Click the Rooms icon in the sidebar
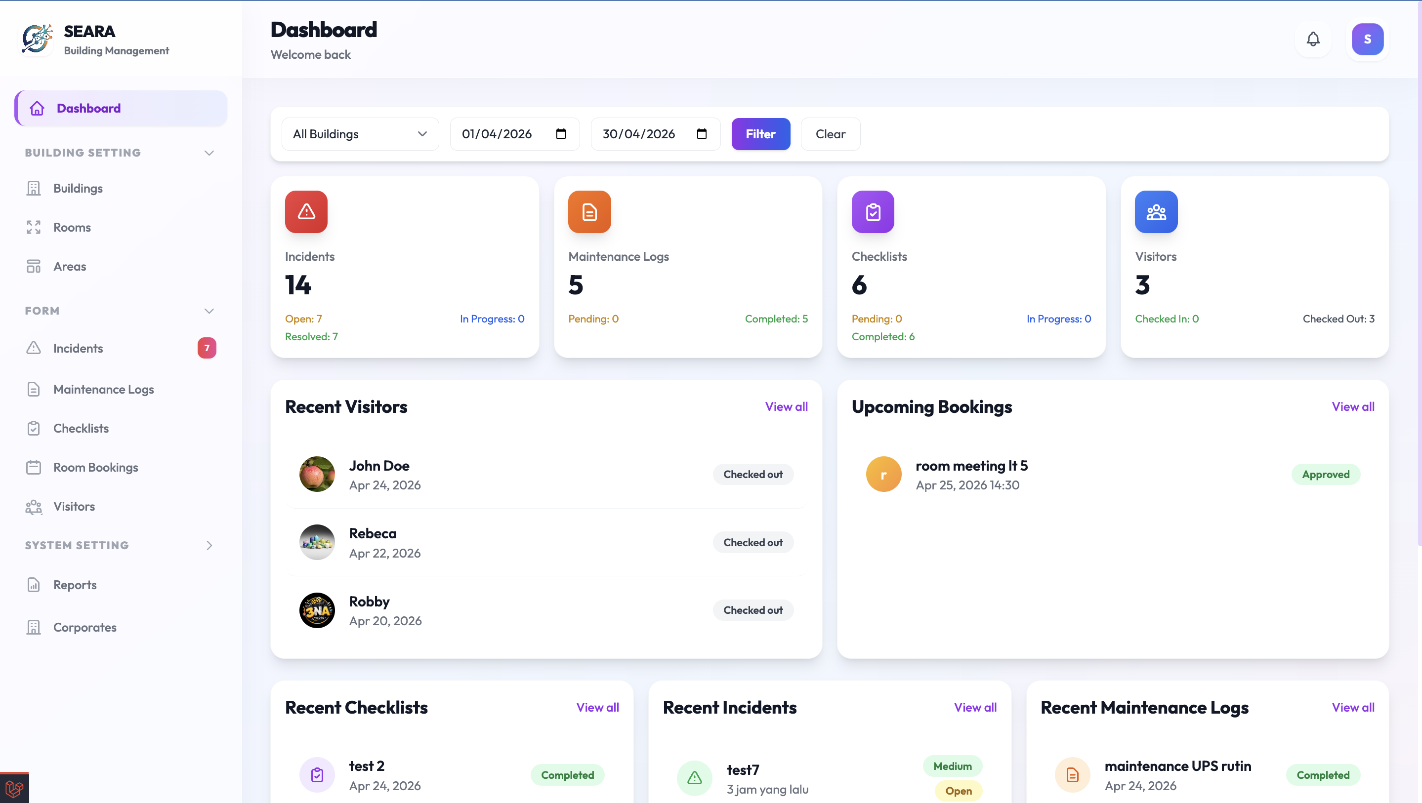 pyautogui.click(x=33, y=227)
